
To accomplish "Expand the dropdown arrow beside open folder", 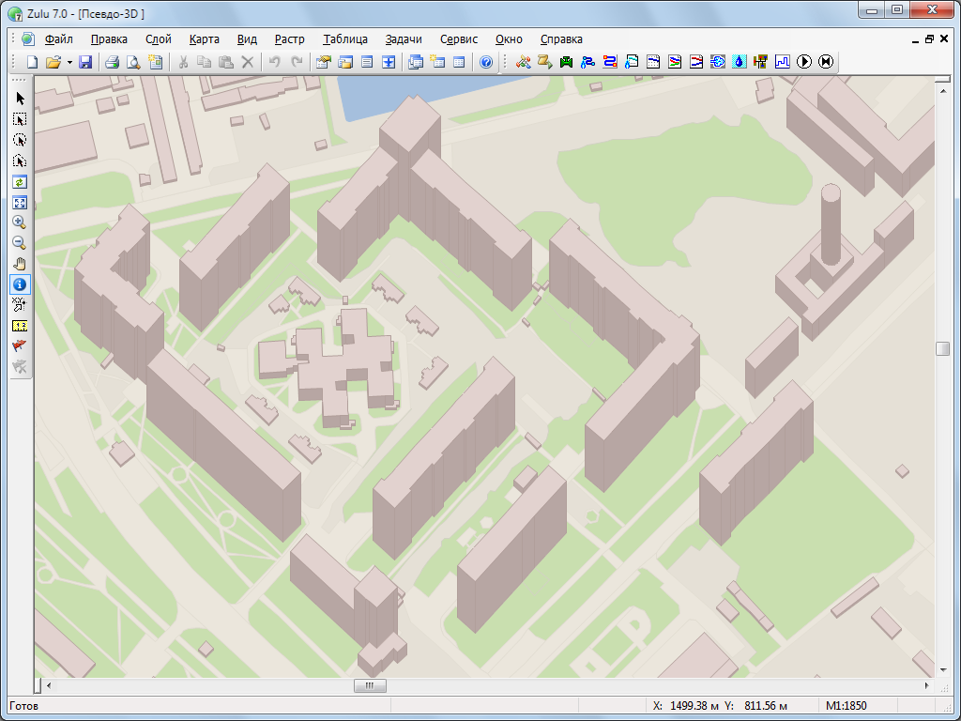I will tap(69, 62).
